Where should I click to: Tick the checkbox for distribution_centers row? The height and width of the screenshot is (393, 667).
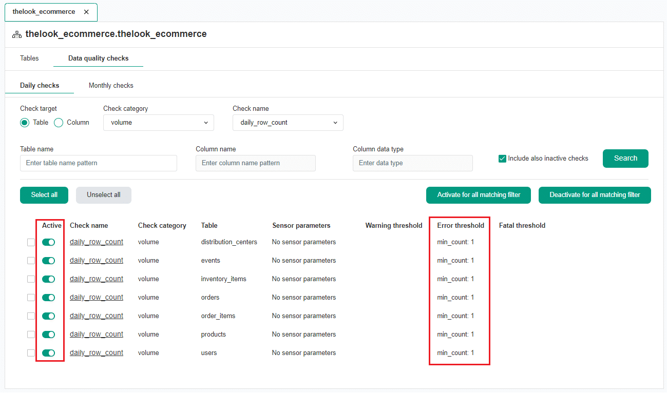(31, 242)
